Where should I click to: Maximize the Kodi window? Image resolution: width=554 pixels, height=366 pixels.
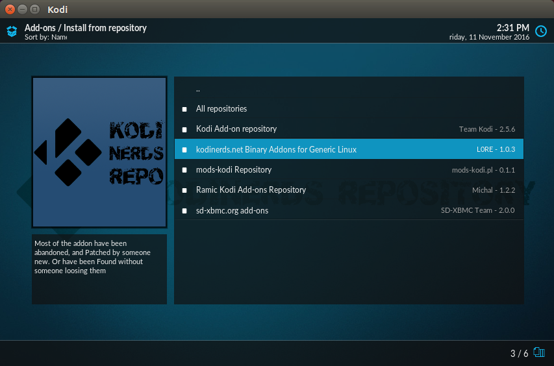(34, 9)
